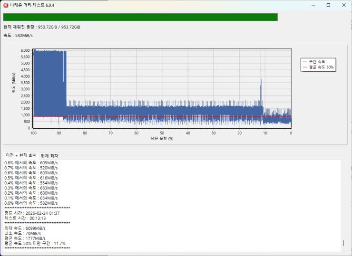This screenshot has width=352, height=256.
Task: Click the '평균 속도 50% 미만 구간 : 11.7%' line
Action: click(35, 244)
